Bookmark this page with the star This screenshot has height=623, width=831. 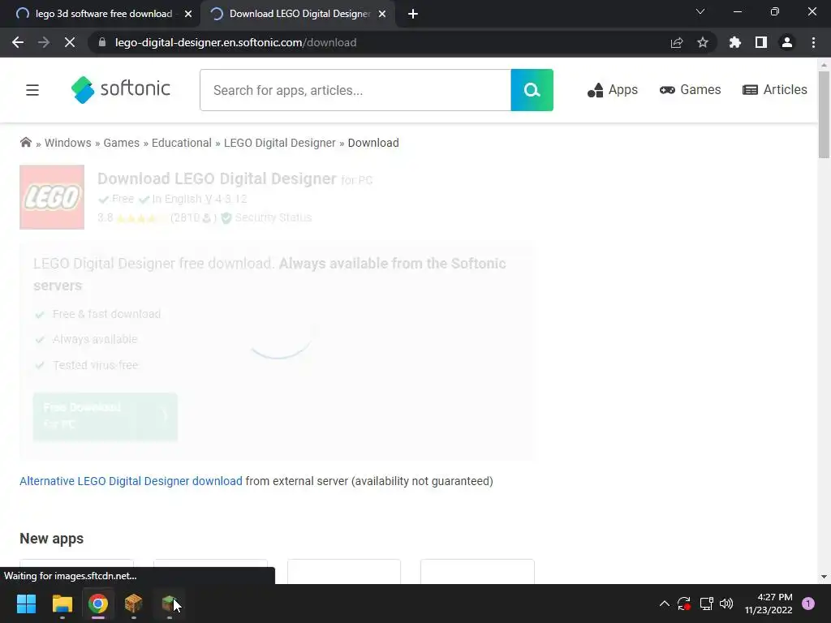[703, 42]
